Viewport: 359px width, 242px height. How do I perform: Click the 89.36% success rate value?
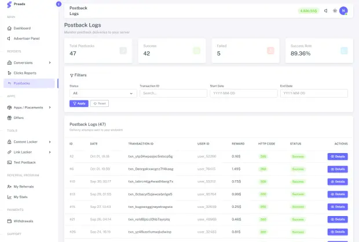coord(301,54)
